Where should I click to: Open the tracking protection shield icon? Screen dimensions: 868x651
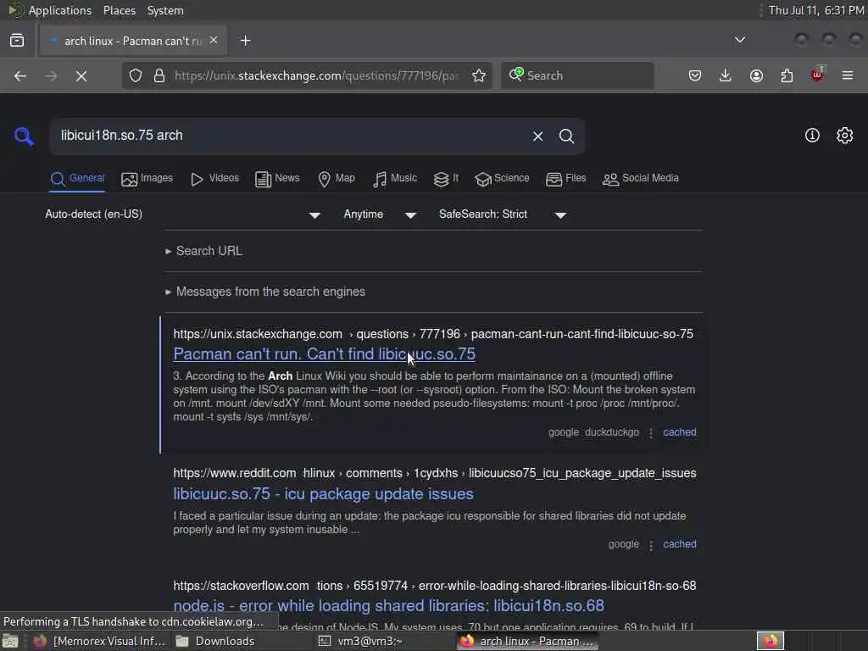click(x=136, y=75)
